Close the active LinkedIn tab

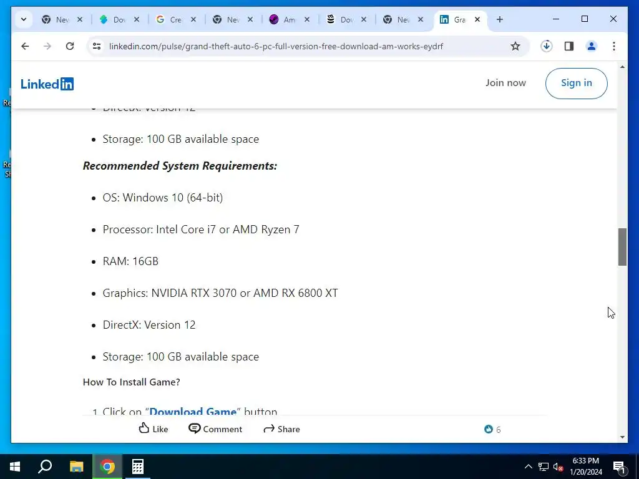click(477, 19)
